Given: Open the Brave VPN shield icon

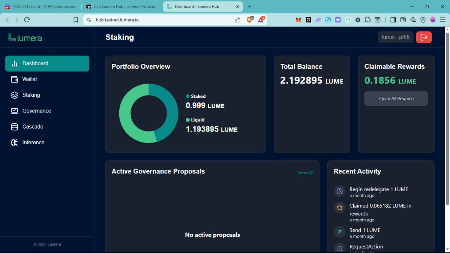Looking at the screenshot, I should click(x=423, y=20).
